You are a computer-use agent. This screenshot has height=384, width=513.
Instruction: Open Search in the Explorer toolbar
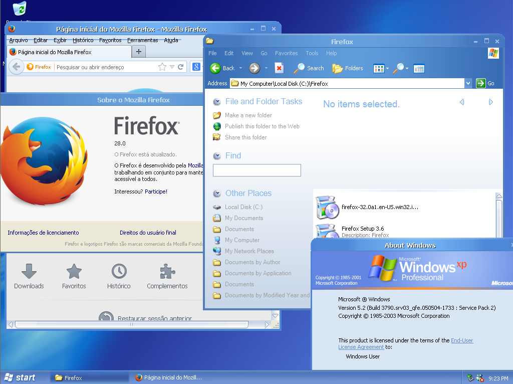(x=309, y=68)
